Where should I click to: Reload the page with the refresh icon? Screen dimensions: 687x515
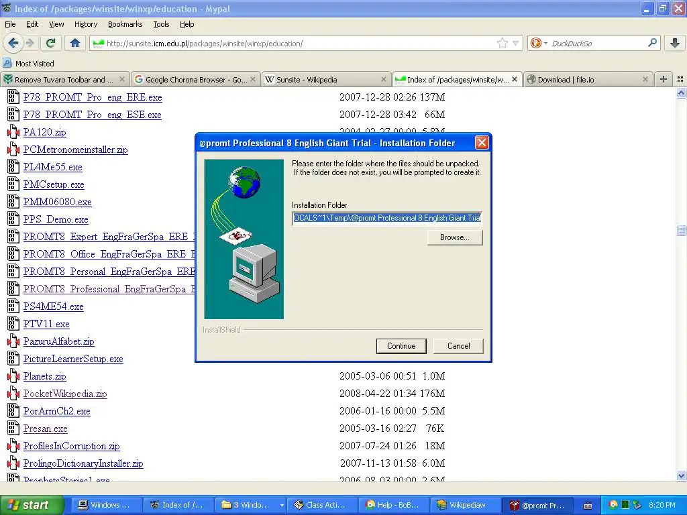coord(50,43)
